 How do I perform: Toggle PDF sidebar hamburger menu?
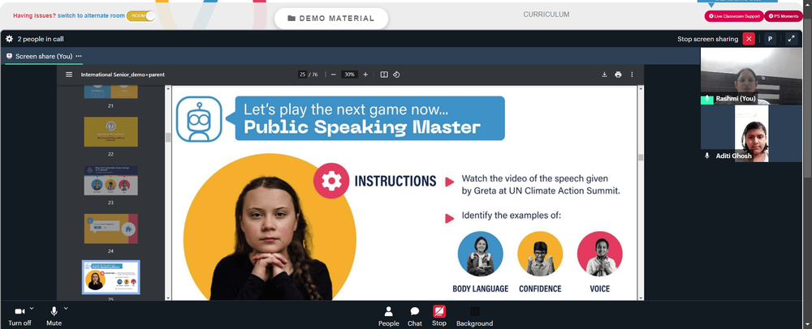[69, 75]
